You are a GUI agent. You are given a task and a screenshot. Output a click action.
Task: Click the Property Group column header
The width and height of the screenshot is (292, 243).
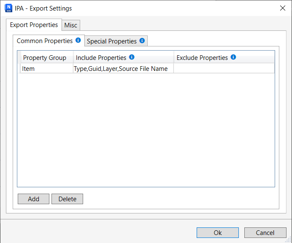pyautogui.click(x=45, y=58)
